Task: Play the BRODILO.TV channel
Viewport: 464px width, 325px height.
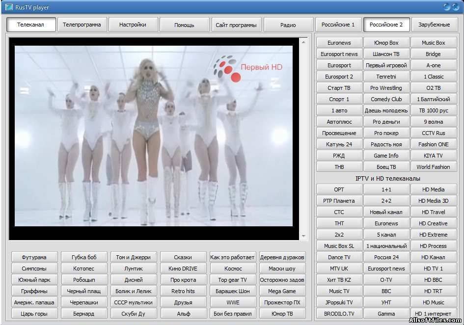Action: pyautogui.click(x=339, y=313)
